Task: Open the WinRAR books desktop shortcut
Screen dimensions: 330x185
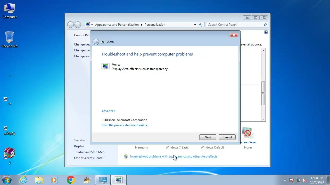Action: point(10,156)
